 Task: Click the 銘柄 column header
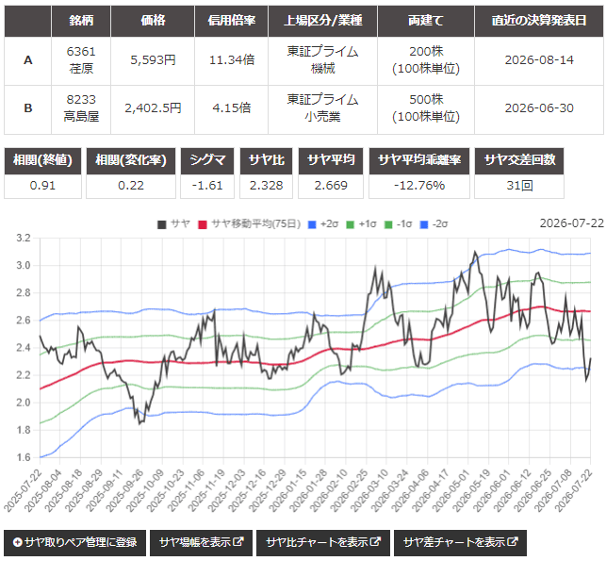pos(81,21)
